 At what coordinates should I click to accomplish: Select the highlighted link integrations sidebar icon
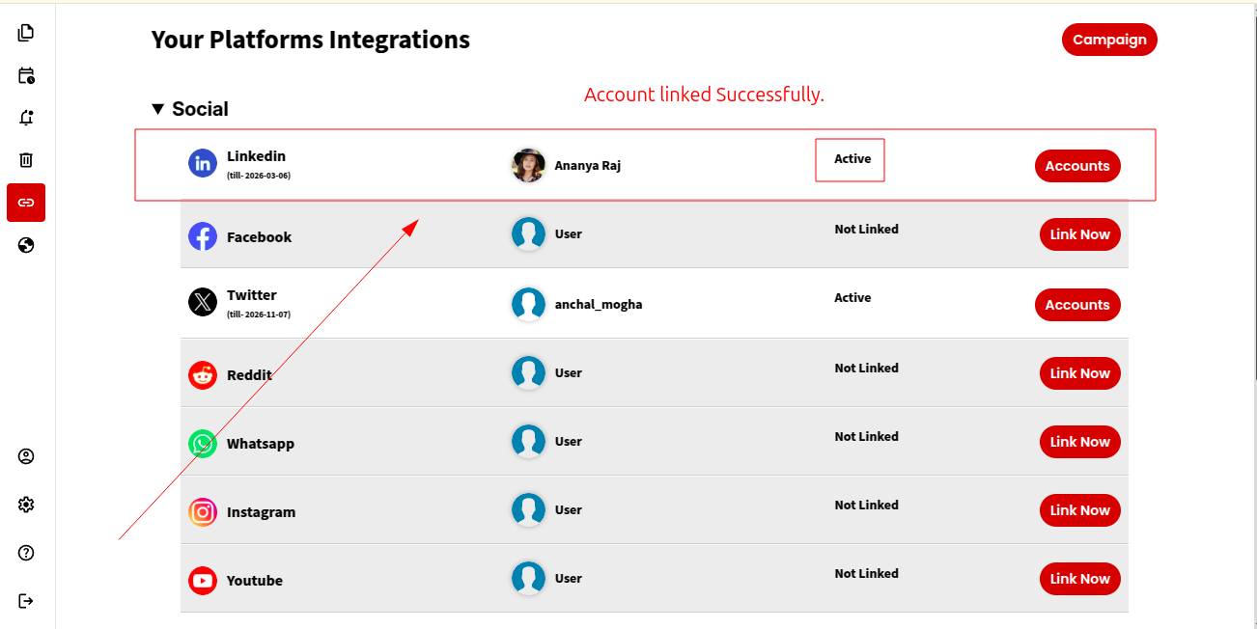pyautogui.click(x=26, y=203)
